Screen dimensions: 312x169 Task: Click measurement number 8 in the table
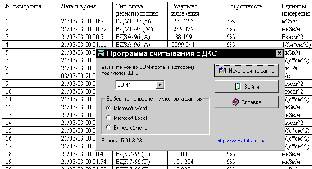[x=7, y=76]
